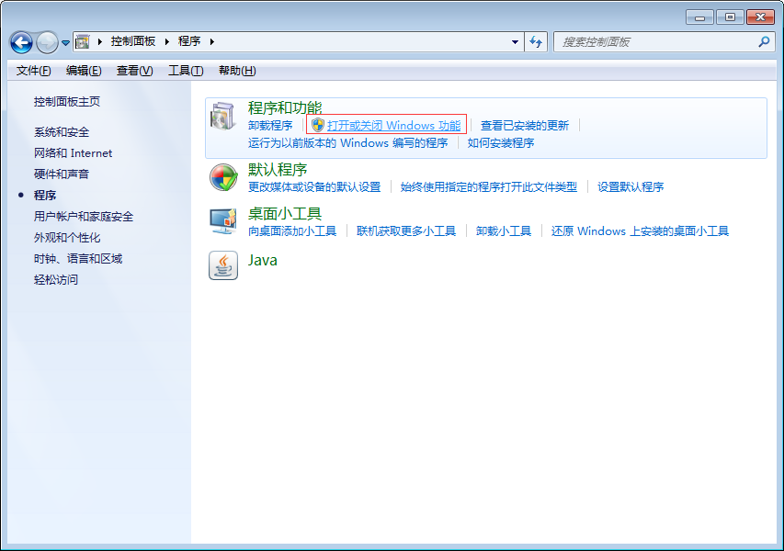Open the 查看(V) menu
Screen dimensions: 784x551
[x=134, y=71]
